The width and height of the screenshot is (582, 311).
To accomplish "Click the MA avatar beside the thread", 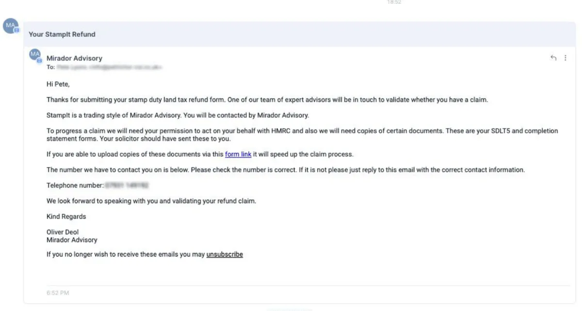I will 11,26.
